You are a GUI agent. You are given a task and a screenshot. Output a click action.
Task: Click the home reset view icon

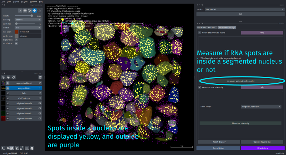32,148
